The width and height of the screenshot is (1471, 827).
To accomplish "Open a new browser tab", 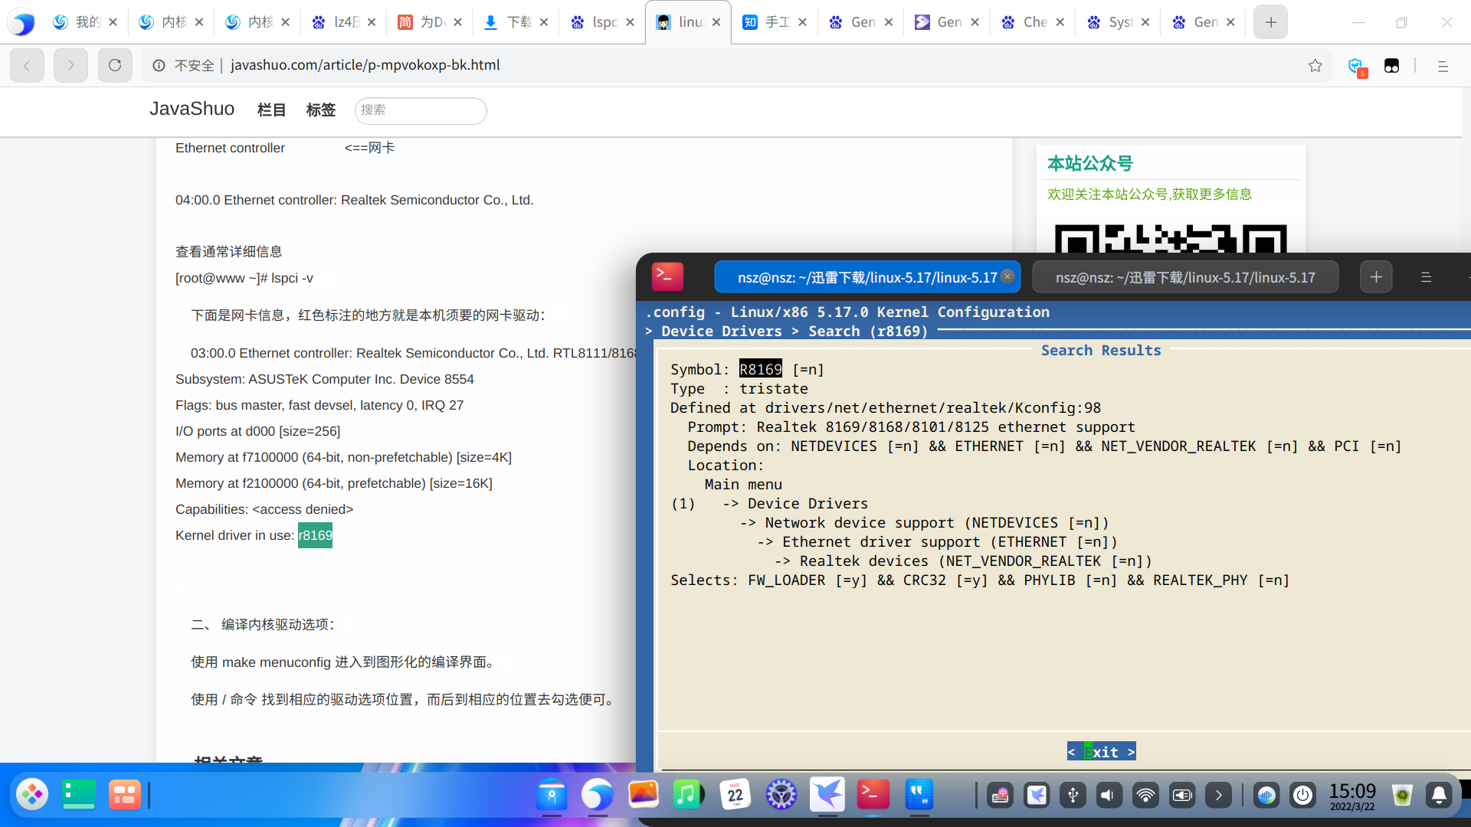I will 1270,22.
